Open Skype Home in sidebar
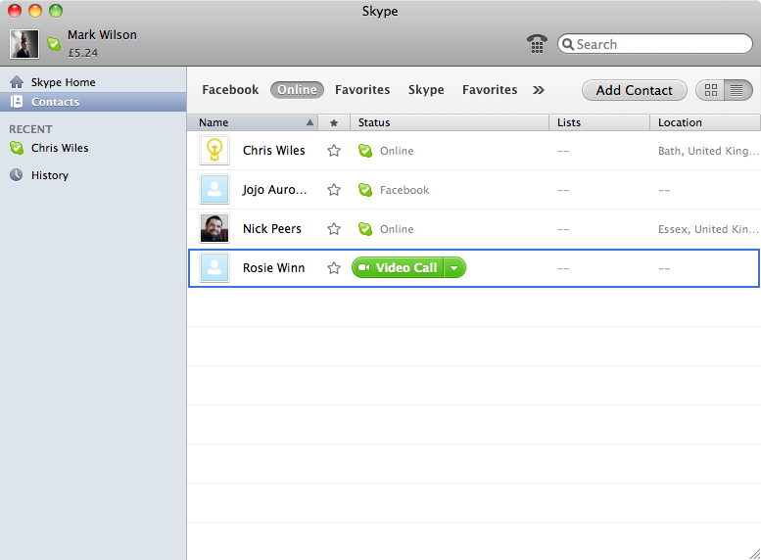Image resolution: width=761 pixels, height=560 pixels. 93,82
